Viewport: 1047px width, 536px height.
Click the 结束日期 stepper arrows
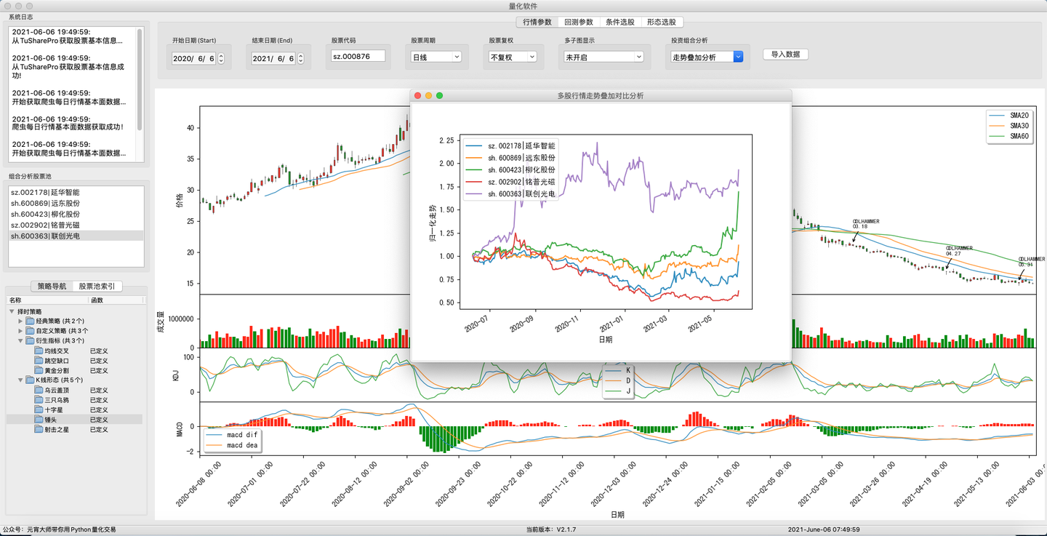[x=301, y=58]
